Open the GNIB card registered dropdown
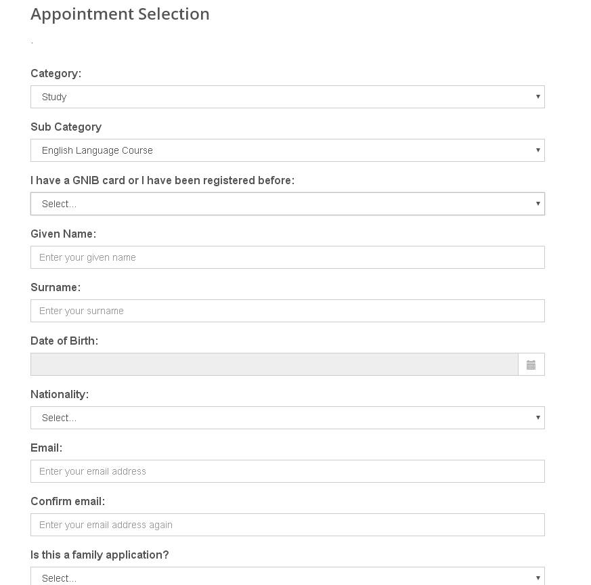This screenshot has width=591, height=585. point(287,204)
